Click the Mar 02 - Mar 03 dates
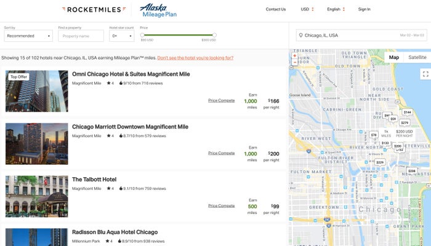 tap(412, 36)
